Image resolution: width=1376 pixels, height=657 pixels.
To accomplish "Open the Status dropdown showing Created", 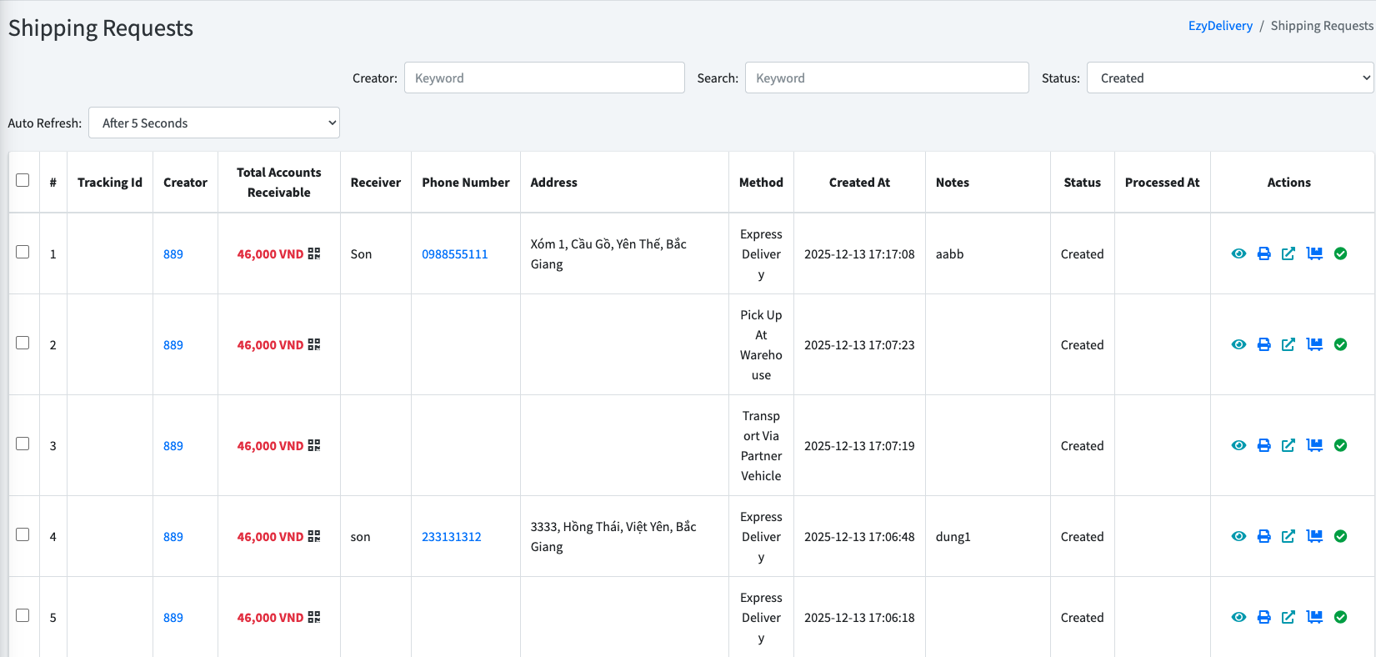I will [1230, 78].
